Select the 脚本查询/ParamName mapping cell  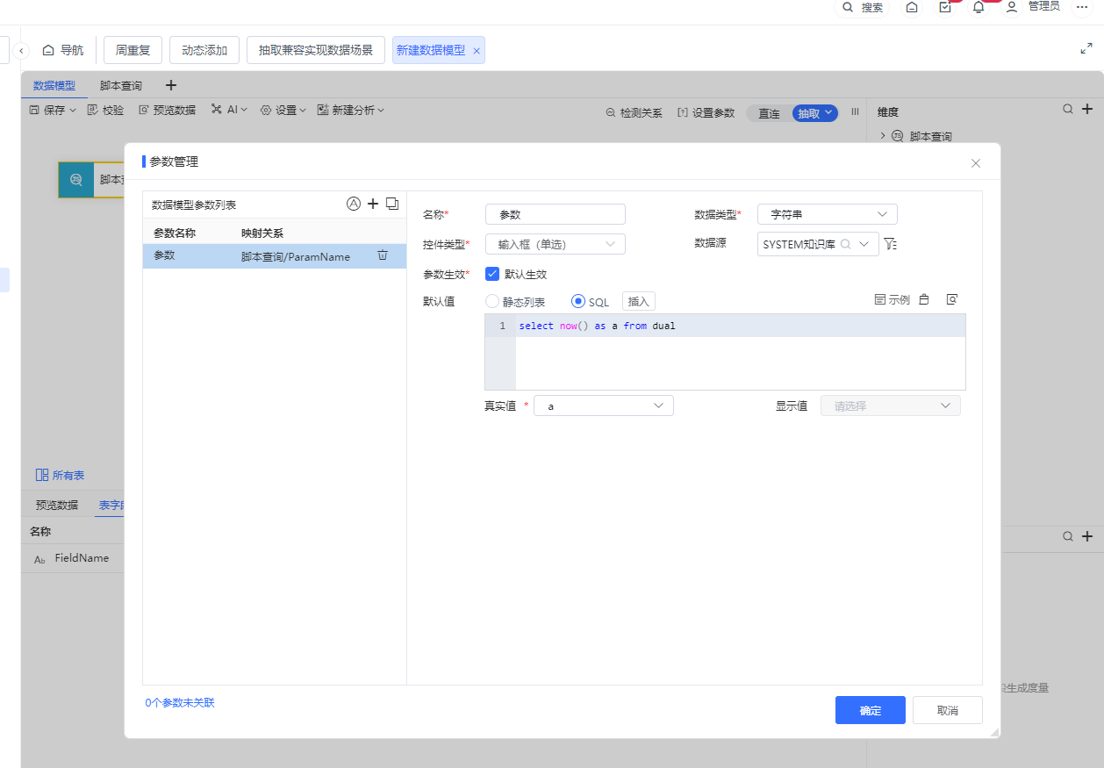click(x=296, y=257)
